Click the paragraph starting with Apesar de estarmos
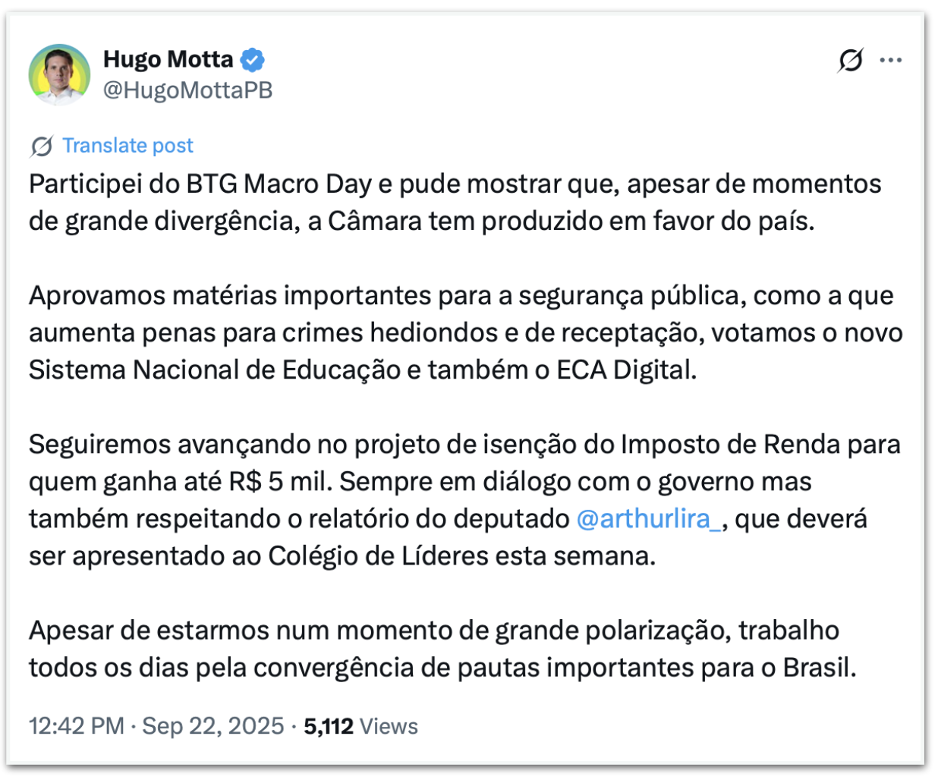Viewport: 938px width, 777px height. click(442, 649)
